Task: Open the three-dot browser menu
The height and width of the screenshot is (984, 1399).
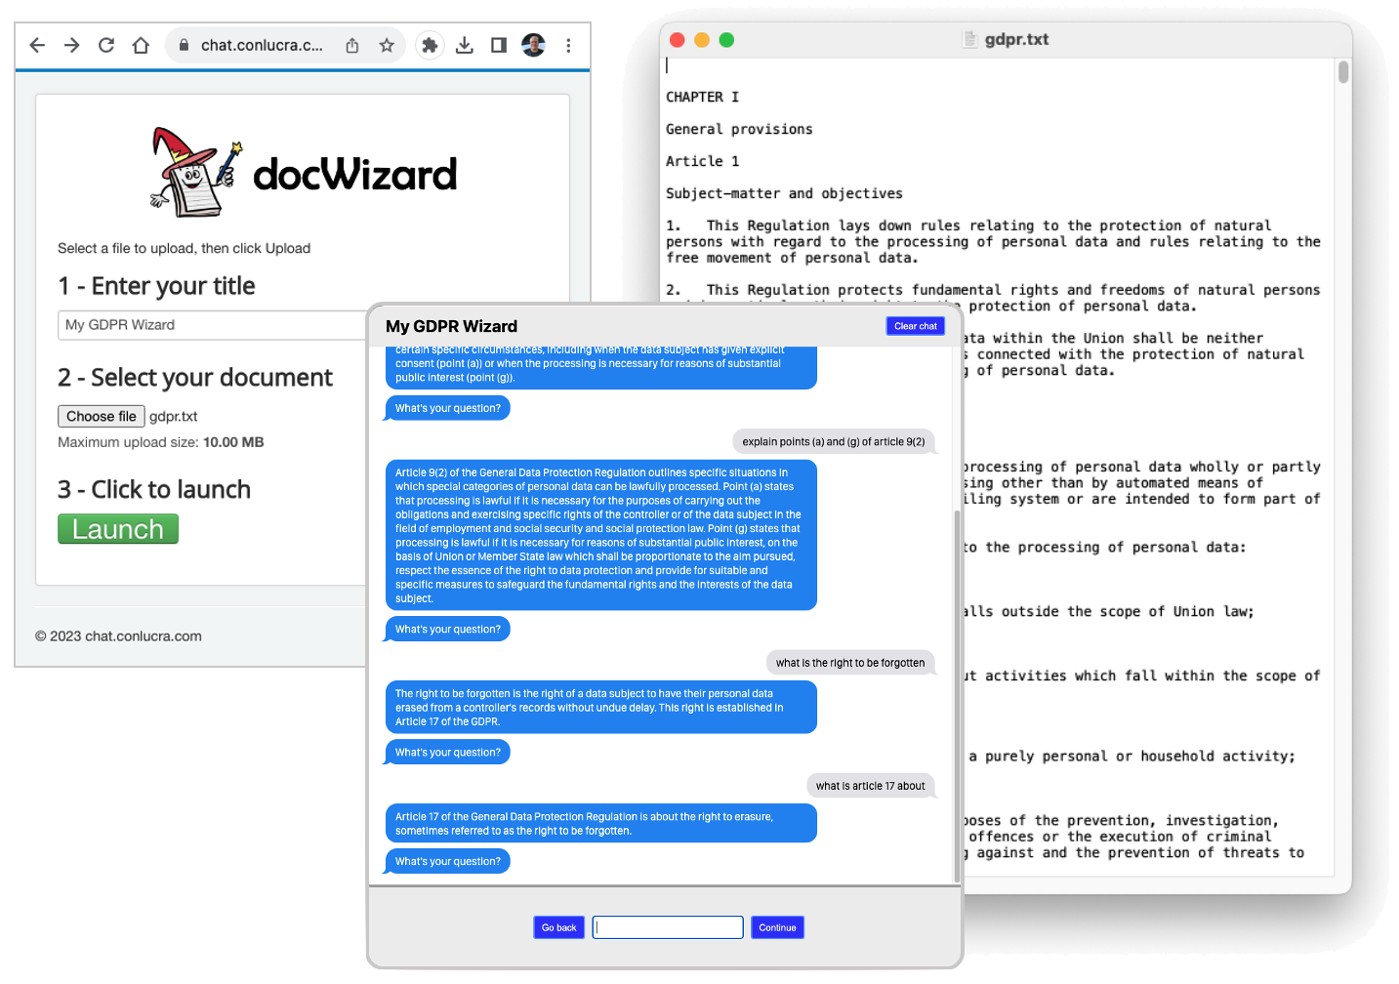Action: pyautogui.click(x=568, y=45)
